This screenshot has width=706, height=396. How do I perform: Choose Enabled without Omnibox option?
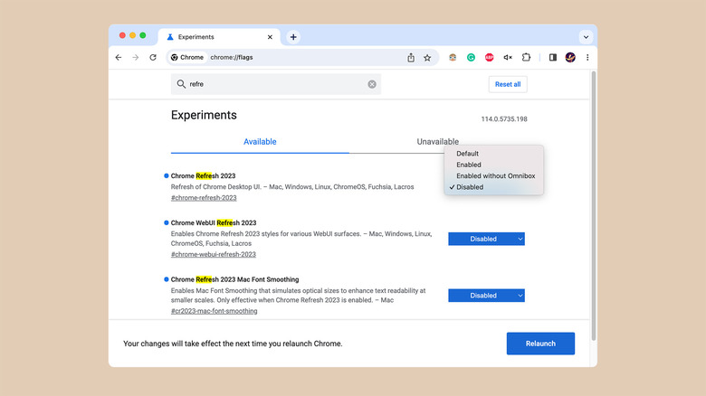click(493, 176)
